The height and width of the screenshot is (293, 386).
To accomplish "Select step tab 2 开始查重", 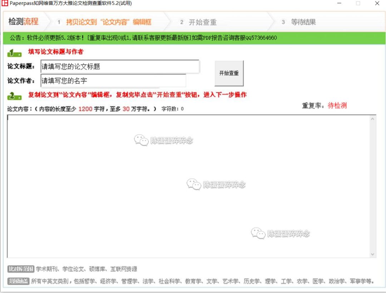I will click(197, 22).
